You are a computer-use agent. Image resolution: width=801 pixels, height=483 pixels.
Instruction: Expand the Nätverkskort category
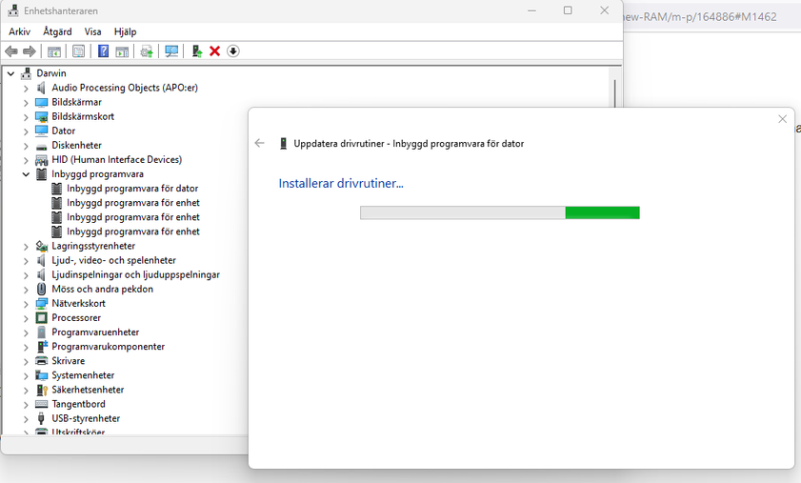pos(26,304)
